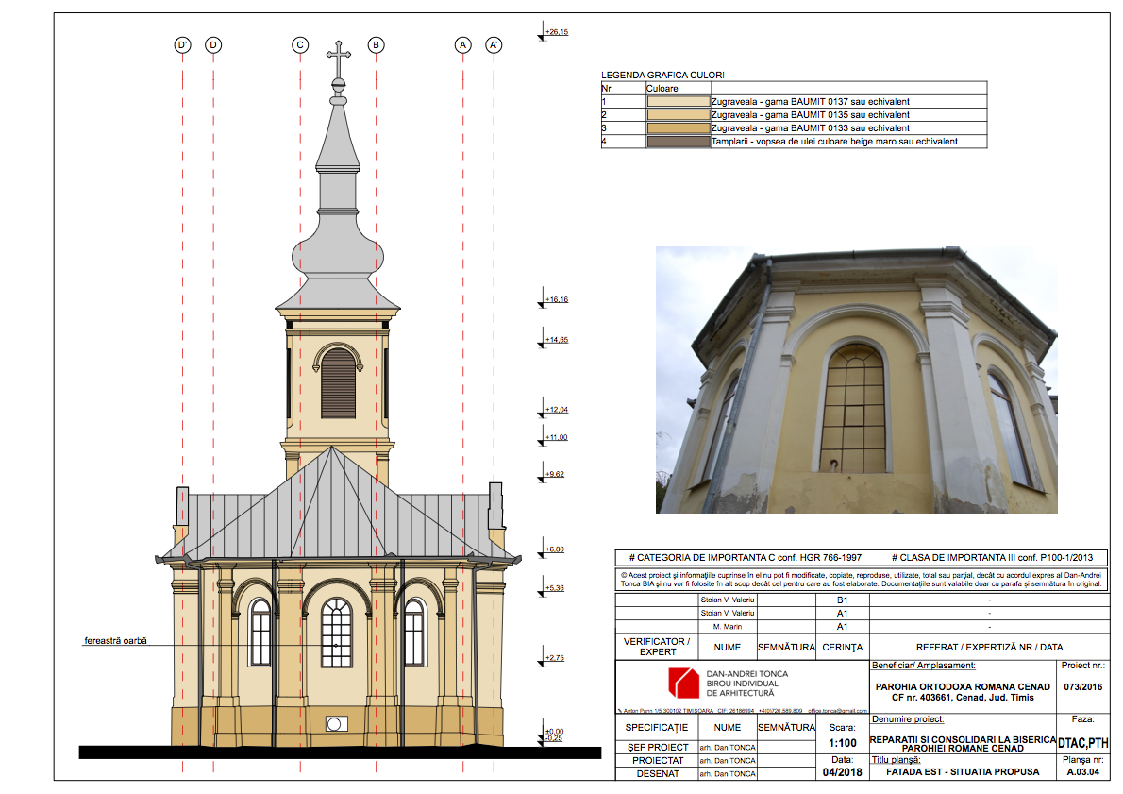Select the round vent in the plinth
This screenshot has width=1123, height=794.
[335, 724]
